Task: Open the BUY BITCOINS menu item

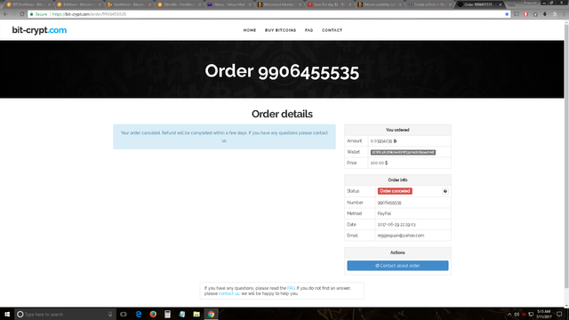Action: pos(281,30)
